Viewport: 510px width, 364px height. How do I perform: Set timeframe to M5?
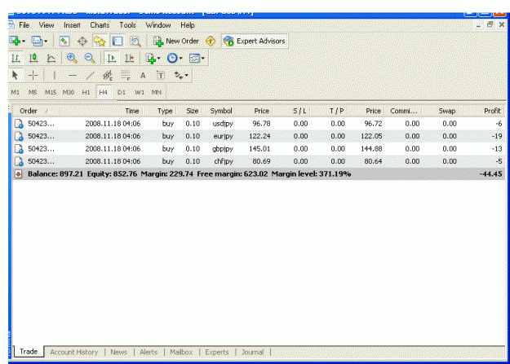[x=33, y=92]
